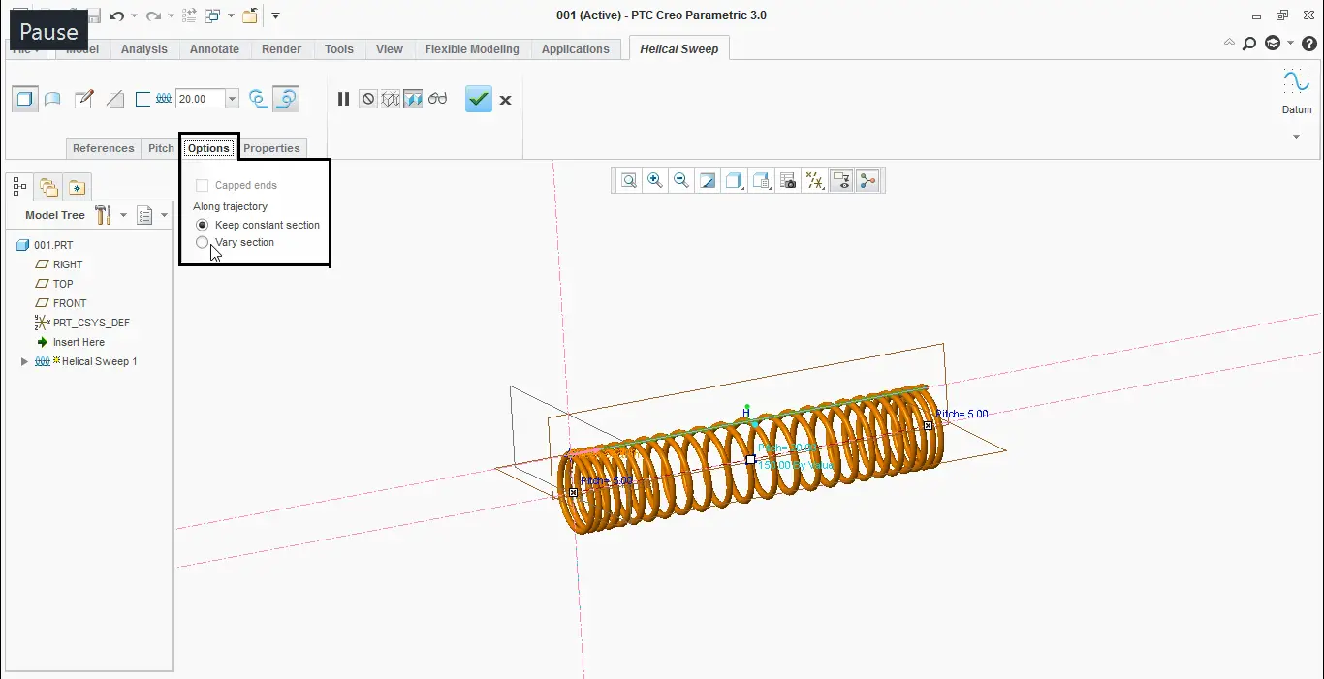Click the Zoom In magnifier icon
The height and width of the screenshot is (679, 1324).
[654, 180]
